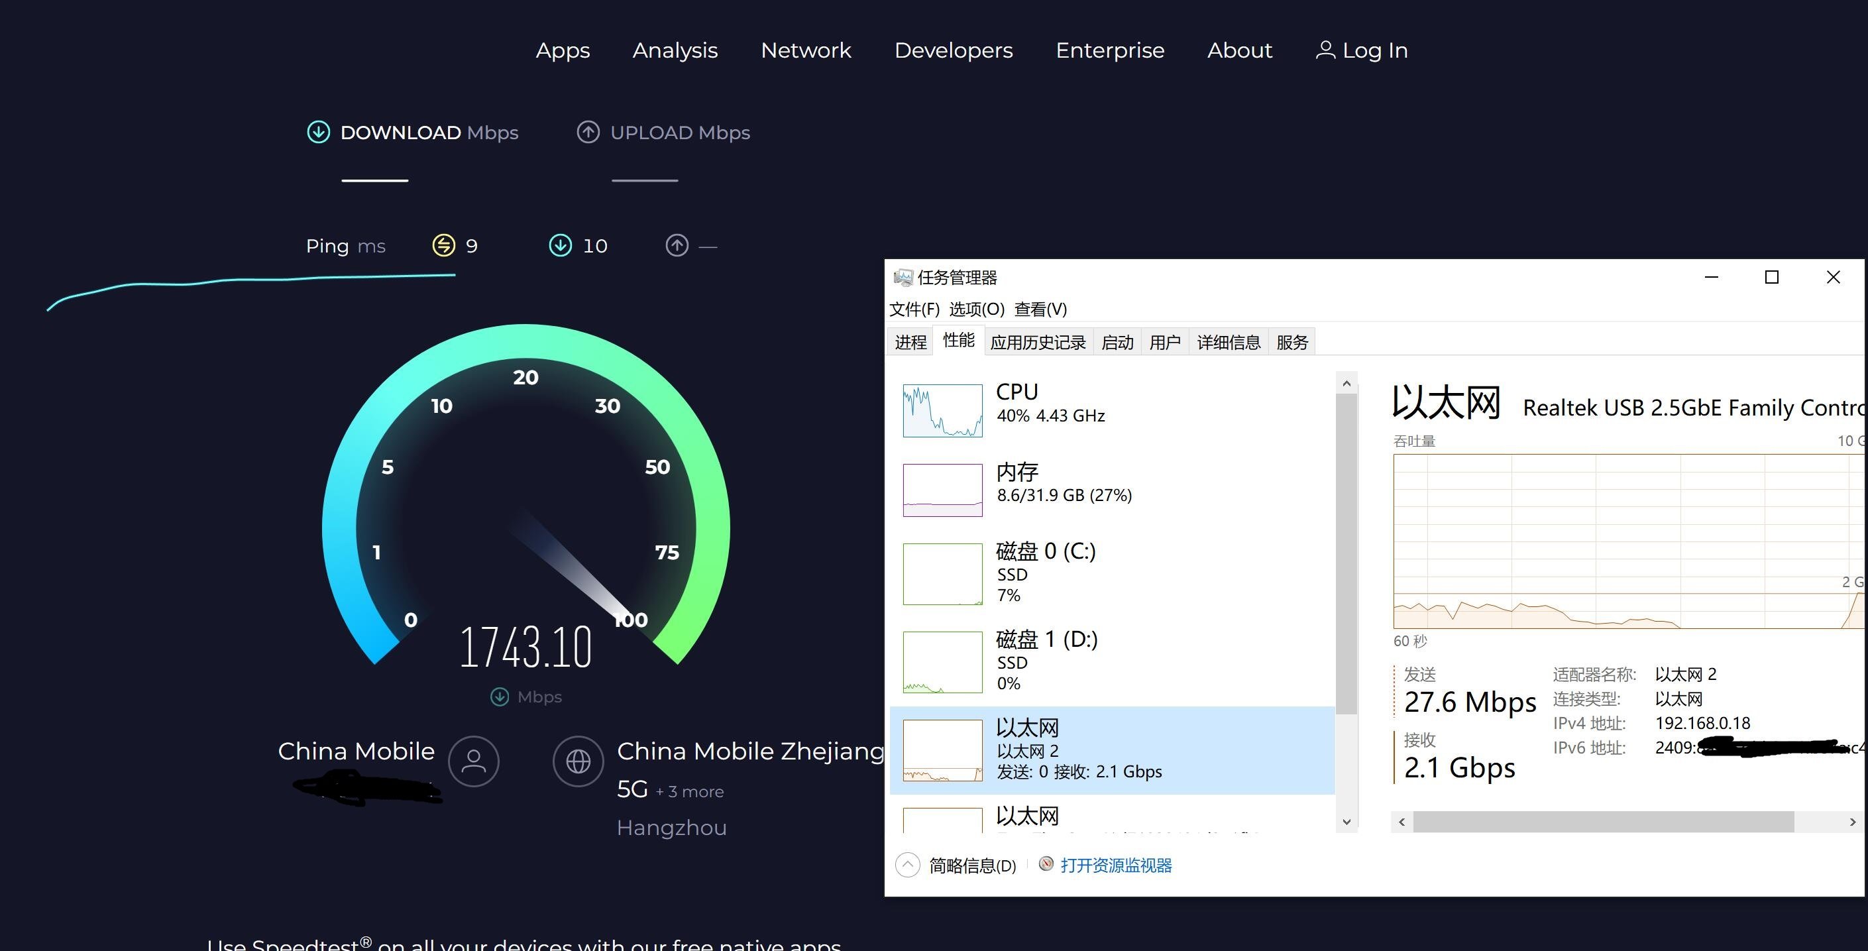Click the resource monitor icon

(x=1046, y=864)
